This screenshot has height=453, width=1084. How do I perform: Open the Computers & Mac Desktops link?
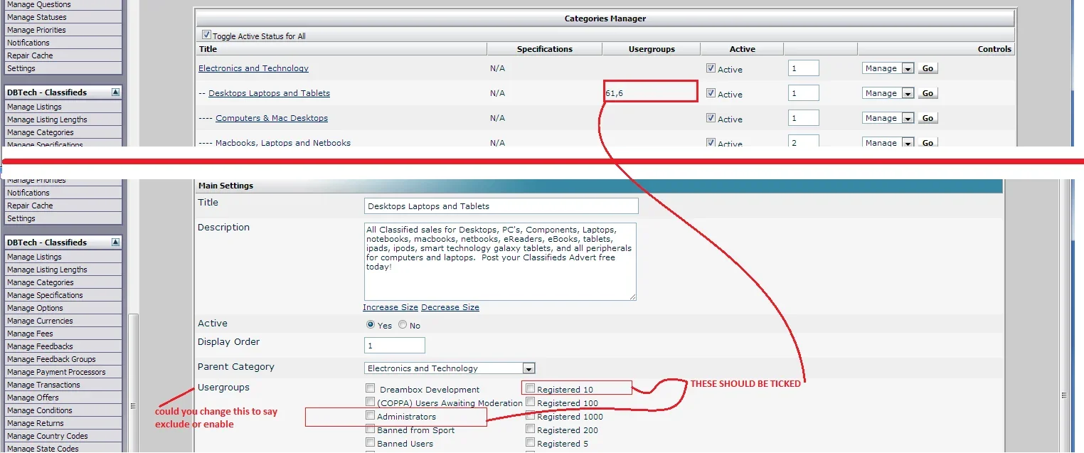coord(272,118)
